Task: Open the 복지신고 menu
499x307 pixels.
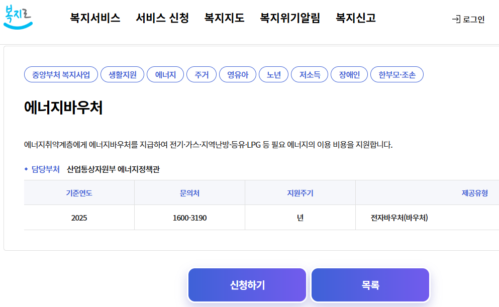Action: pyautogui.click(x=356, y=18)
